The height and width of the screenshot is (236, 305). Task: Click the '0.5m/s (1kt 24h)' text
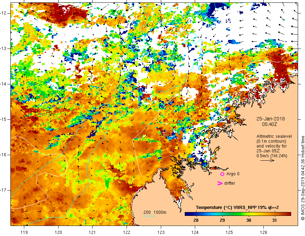pyautogui.click(x=272, y=155)
